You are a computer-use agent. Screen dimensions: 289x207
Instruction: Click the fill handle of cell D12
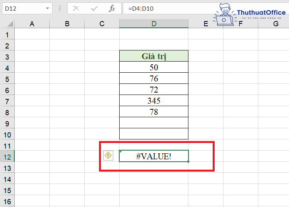188,162
